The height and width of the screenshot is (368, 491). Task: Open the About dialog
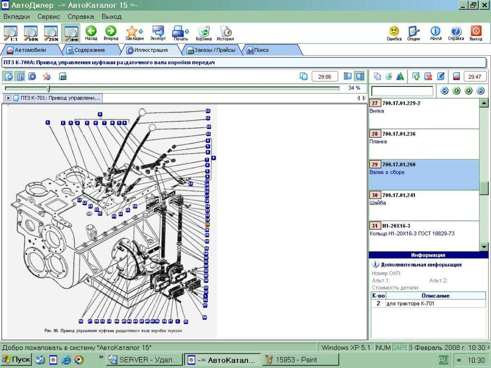tap(436, 33)
